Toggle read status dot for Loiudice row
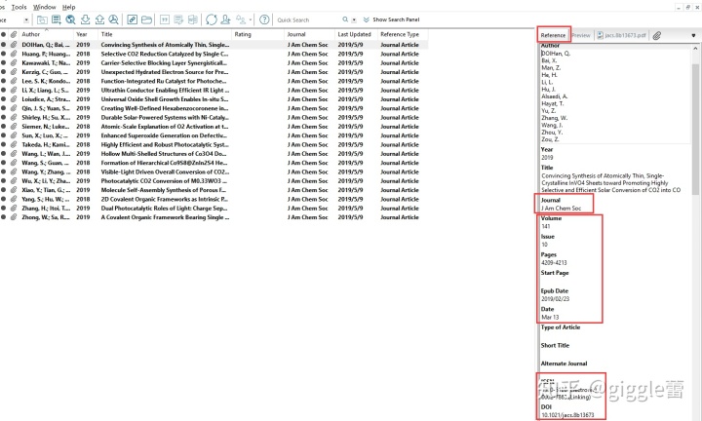Screen dimensions: 702x421 4,99
